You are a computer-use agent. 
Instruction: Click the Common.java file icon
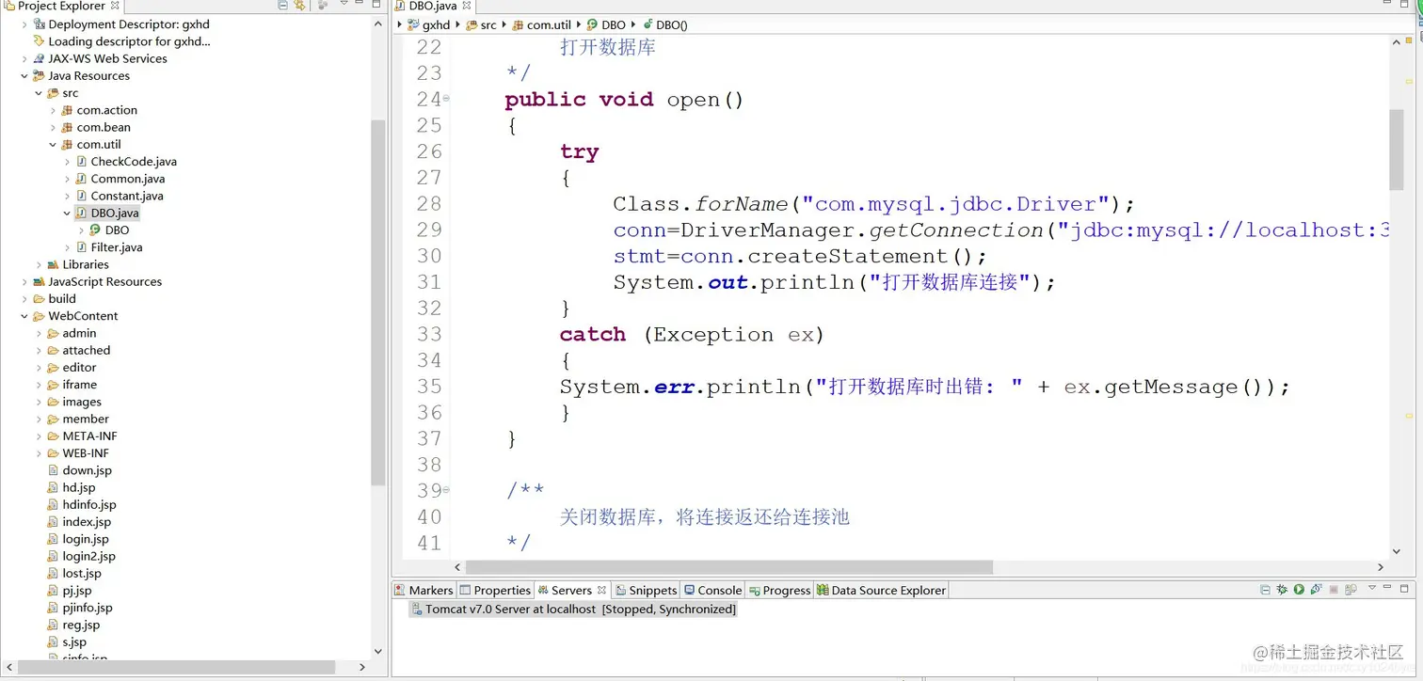tap(82, 179)
